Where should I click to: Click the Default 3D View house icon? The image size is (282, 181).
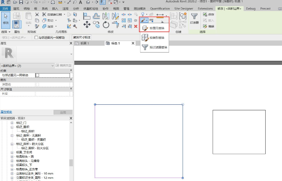pyautogui.click(x=88, y=2)
